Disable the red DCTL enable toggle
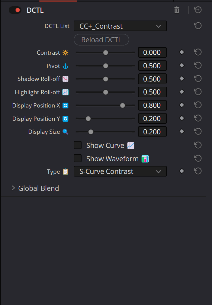The height and width of the screenshot is (305, 212). click(15, 10)
